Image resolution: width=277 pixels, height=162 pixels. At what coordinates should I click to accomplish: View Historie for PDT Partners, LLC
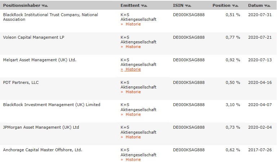click(x=133, y=92)
